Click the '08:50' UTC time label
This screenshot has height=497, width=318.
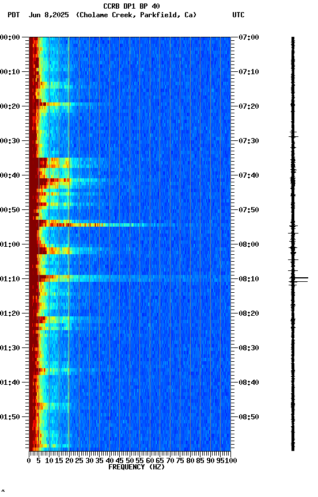click(248, 418)
